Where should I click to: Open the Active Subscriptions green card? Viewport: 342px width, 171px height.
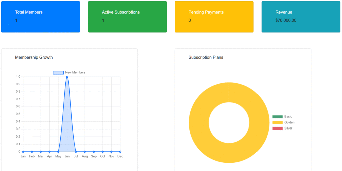coord(127,17)
